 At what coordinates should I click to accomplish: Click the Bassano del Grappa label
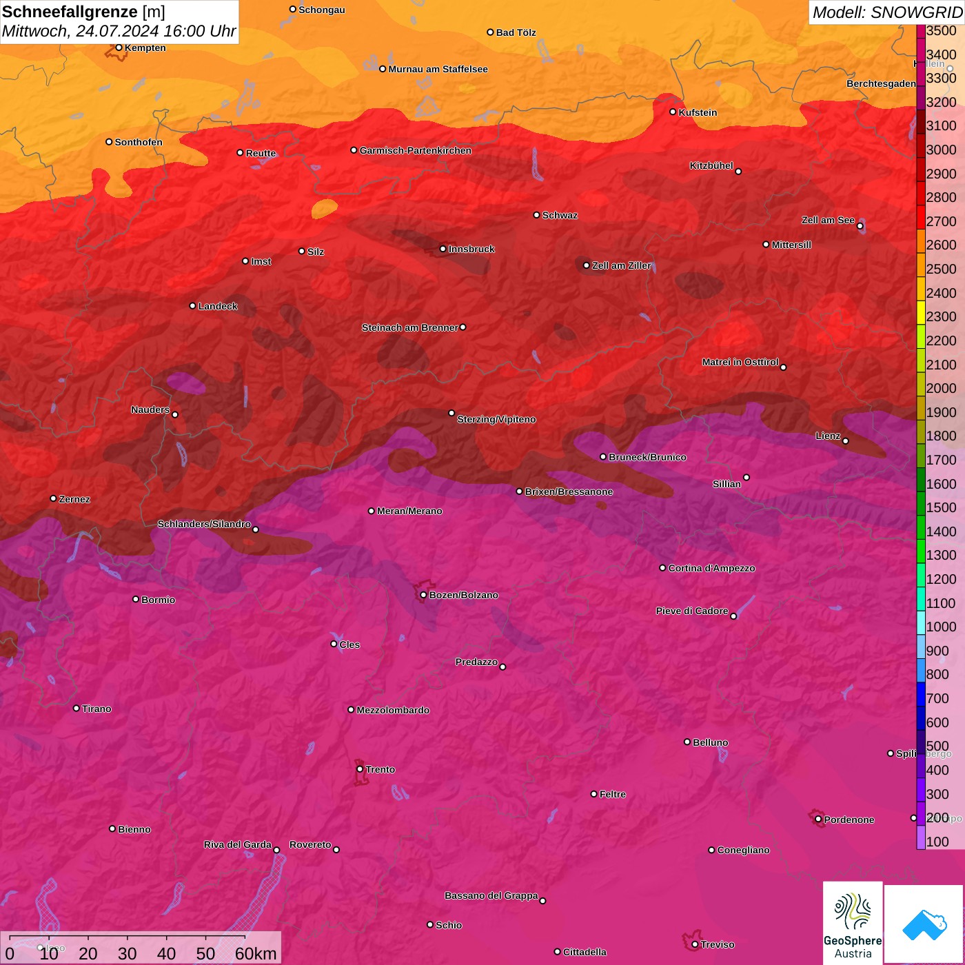491,895
